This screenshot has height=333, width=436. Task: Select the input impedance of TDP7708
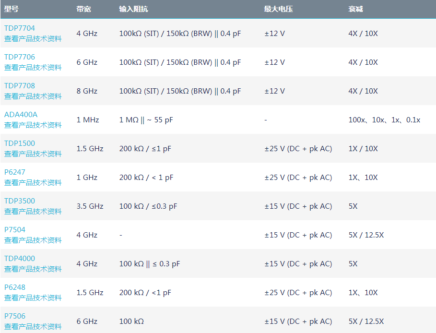180,91
